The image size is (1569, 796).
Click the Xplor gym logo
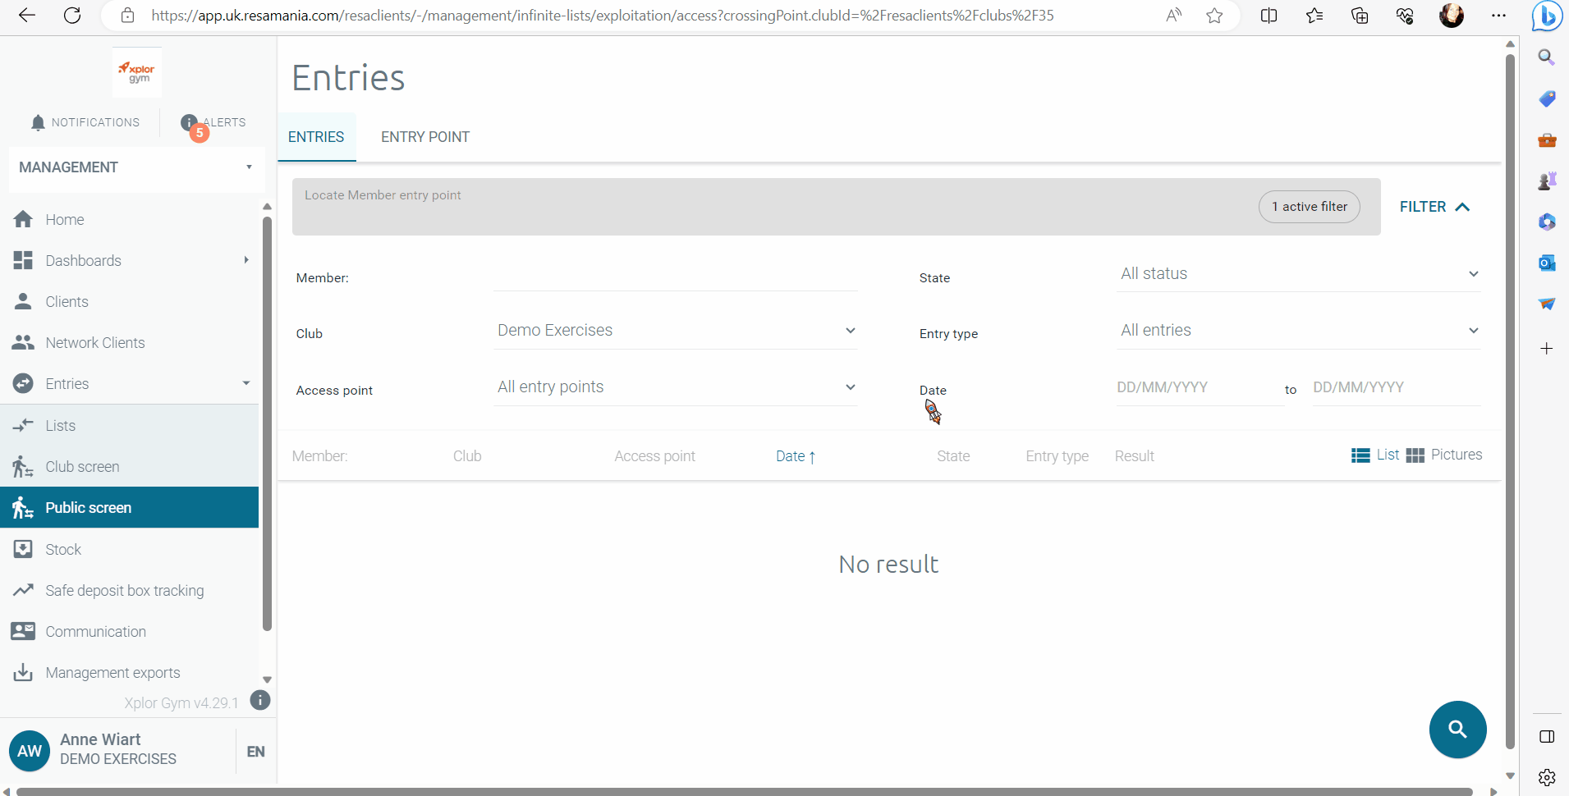(x=137, y=72)
